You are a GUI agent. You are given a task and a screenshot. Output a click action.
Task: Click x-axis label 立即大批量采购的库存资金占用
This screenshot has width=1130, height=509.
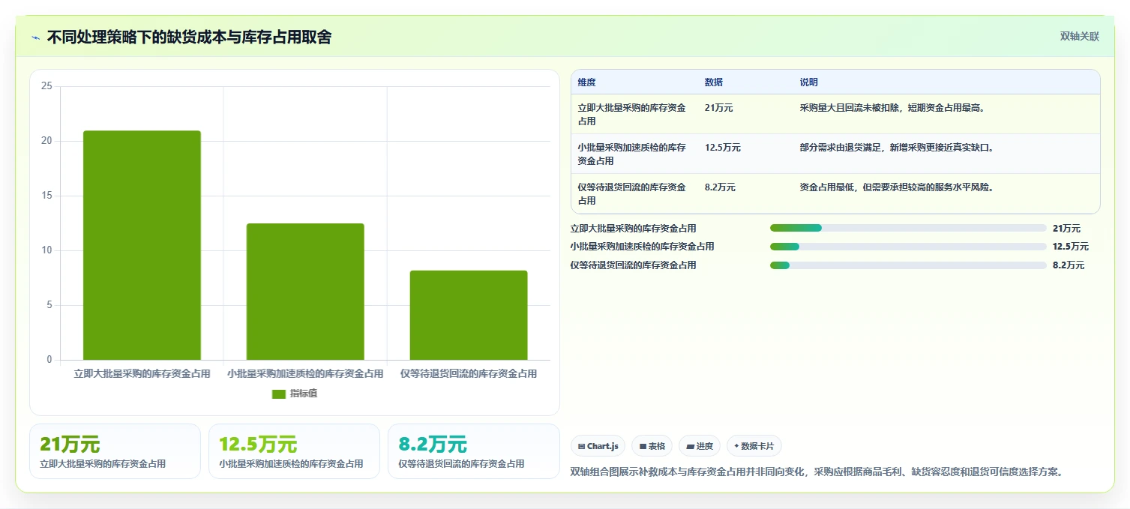coord(142,373)
